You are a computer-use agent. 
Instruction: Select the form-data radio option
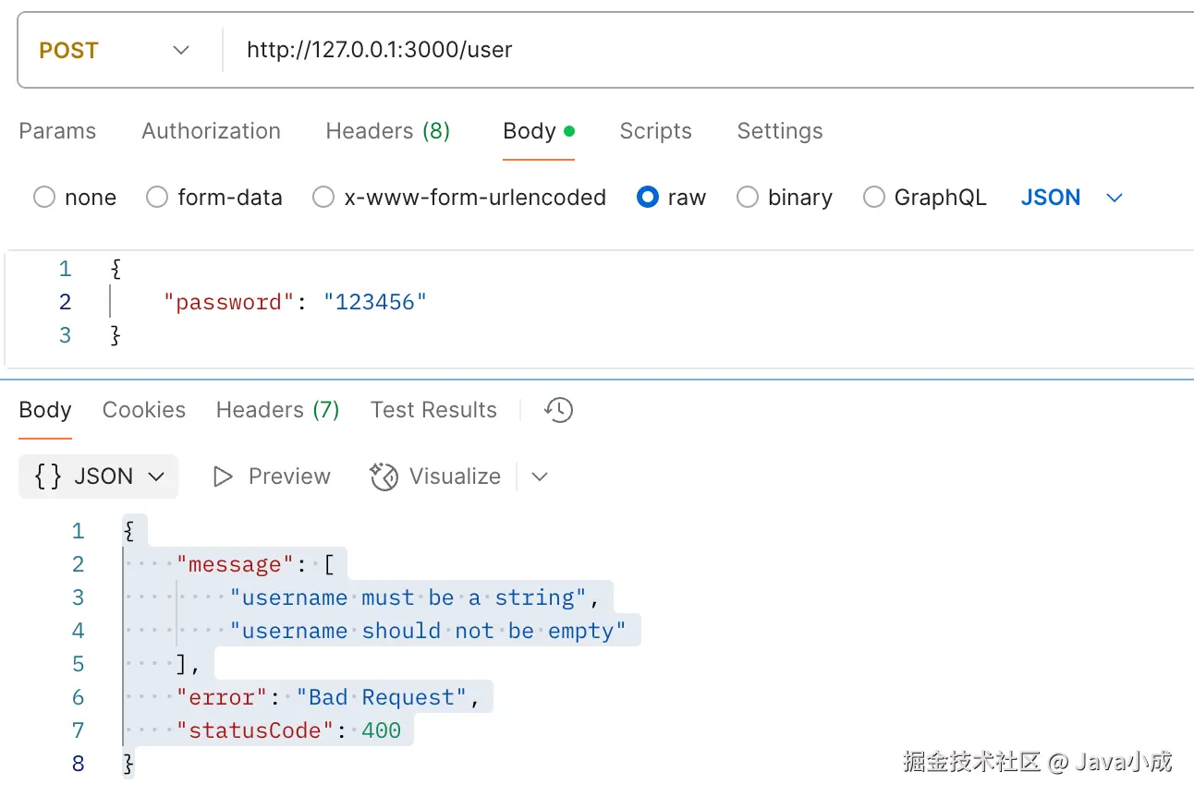coord(158,198)
